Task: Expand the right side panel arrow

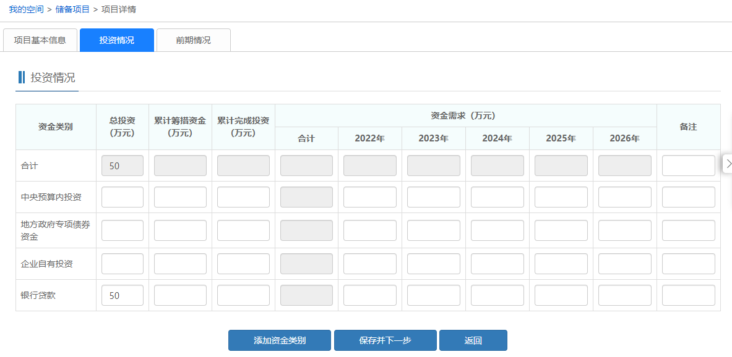Action: pos(728,164)
